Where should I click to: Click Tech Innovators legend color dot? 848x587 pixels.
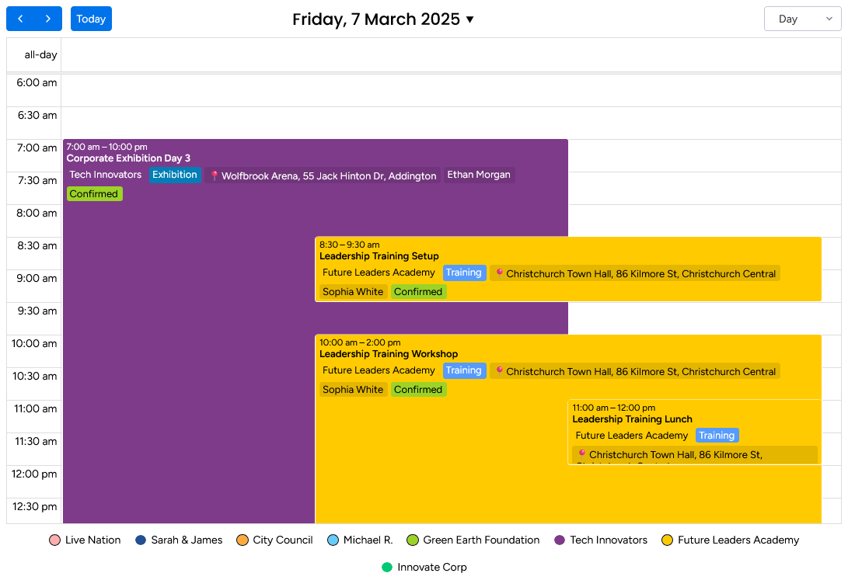coord(560,540)
